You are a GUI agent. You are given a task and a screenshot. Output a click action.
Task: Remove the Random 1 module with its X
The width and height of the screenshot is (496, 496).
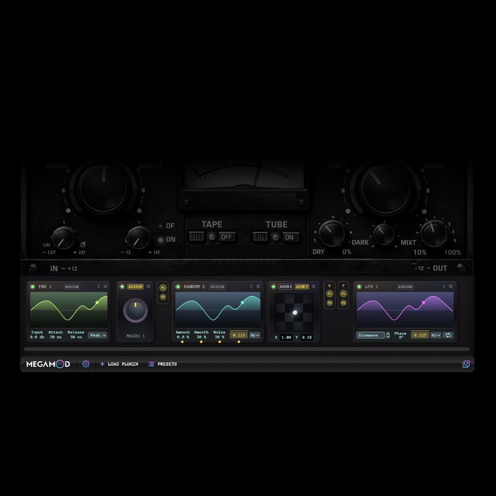[258, 286]
